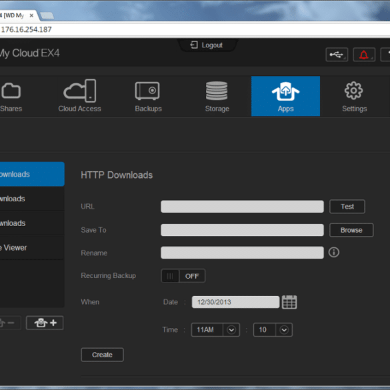The height and width of the screenshot is (390, 390).
Task: Select the third downloads sidebar item
Action: click(32, 223)
